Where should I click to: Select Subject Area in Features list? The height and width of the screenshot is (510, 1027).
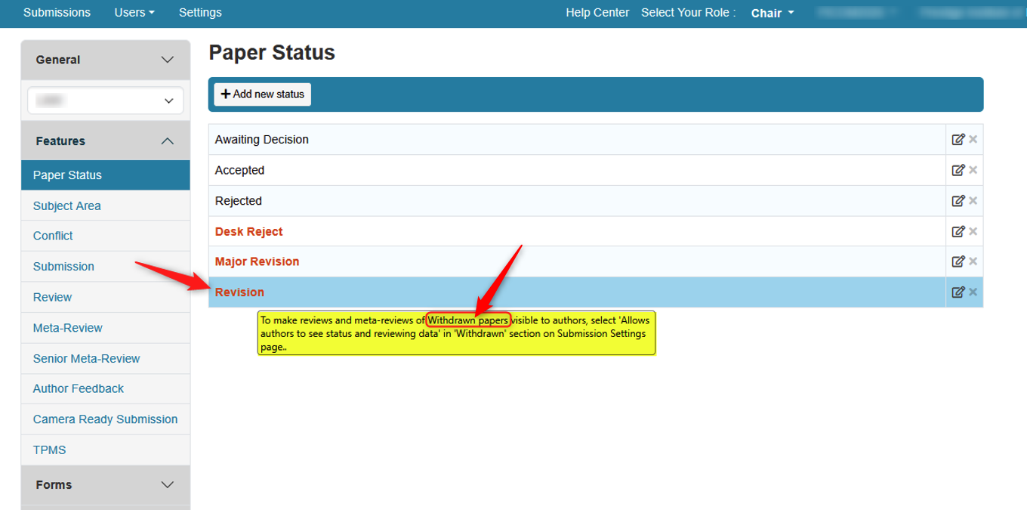pos(67,206)
